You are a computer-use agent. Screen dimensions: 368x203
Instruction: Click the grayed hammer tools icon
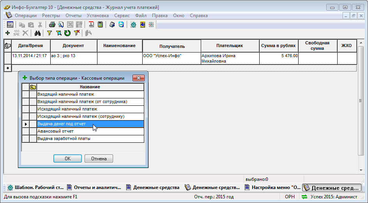(88, 33)
